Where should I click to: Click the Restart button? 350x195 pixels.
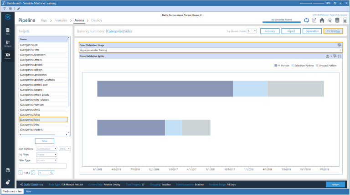click(335, 185)
